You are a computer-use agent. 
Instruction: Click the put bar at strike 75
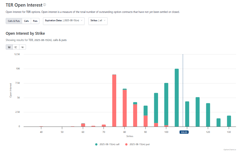click(114, 100)
